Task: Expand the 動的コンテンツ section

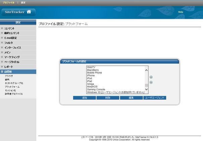Action: coord(2,33)
